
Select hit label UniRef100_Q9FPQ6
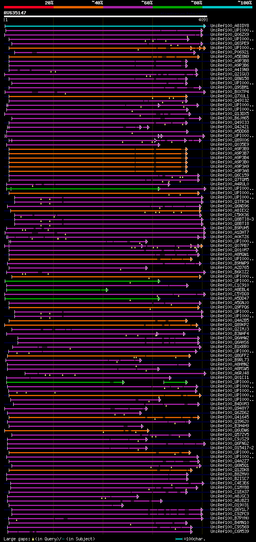pos(230,307)
